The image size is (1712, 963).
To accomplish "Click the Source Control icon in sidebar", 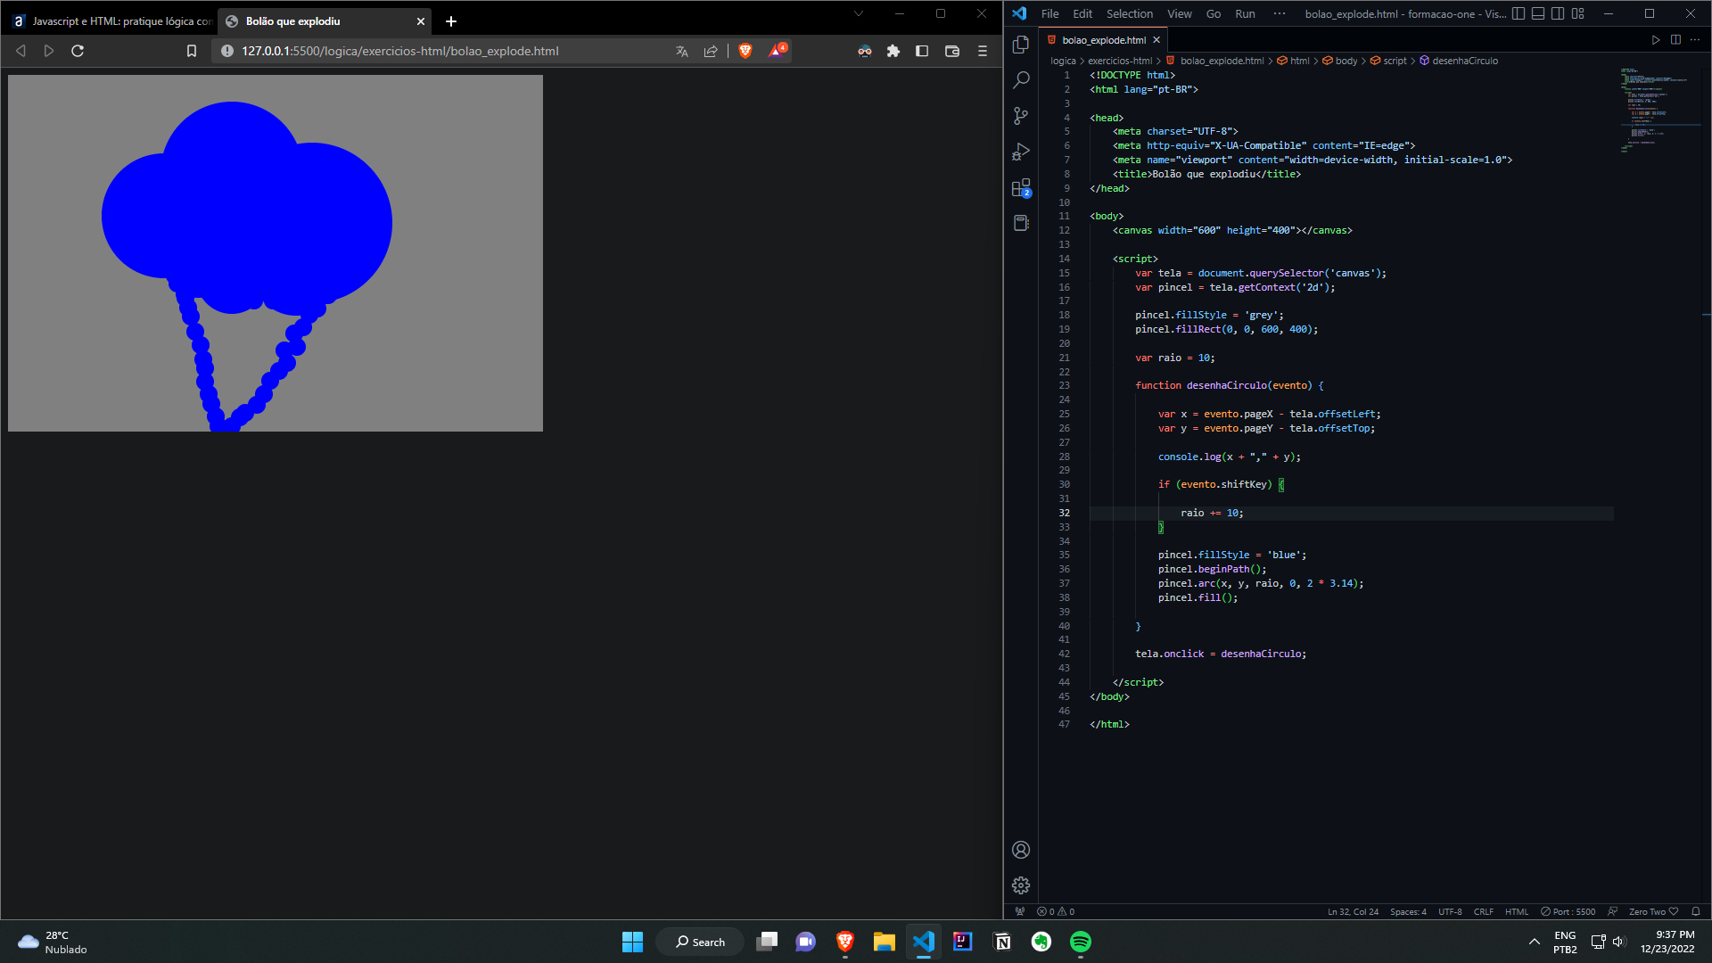I will (x=1021, y=115).
